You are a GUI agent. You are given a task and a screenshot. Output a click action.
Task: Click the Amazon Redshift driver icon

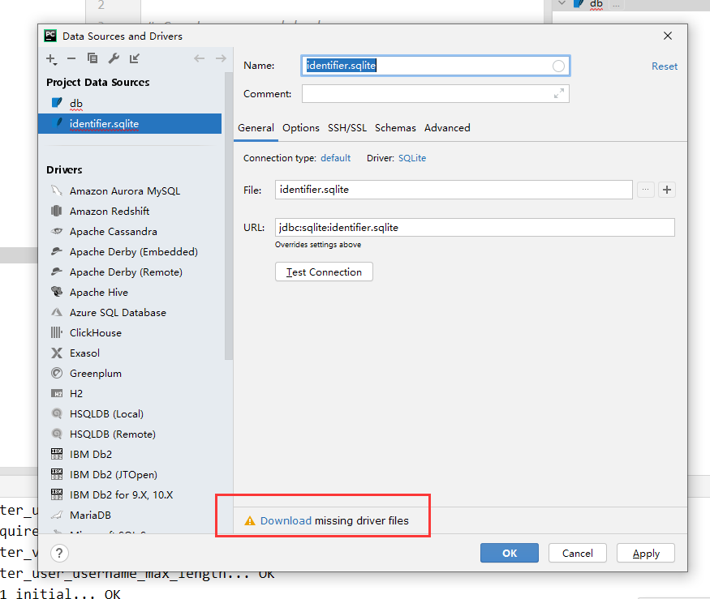(x=57, y=211)
